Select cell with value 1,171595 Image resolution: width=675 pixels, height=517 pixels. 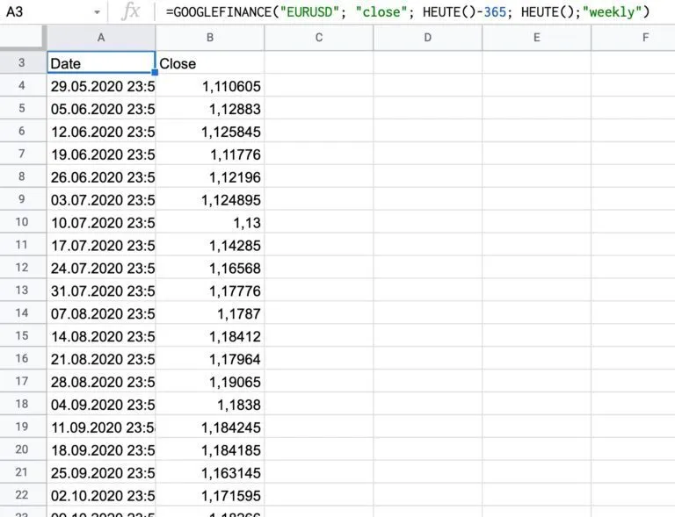click(210, 496)
